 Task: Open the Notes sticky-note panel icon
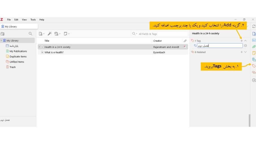[x=253, y=53]
